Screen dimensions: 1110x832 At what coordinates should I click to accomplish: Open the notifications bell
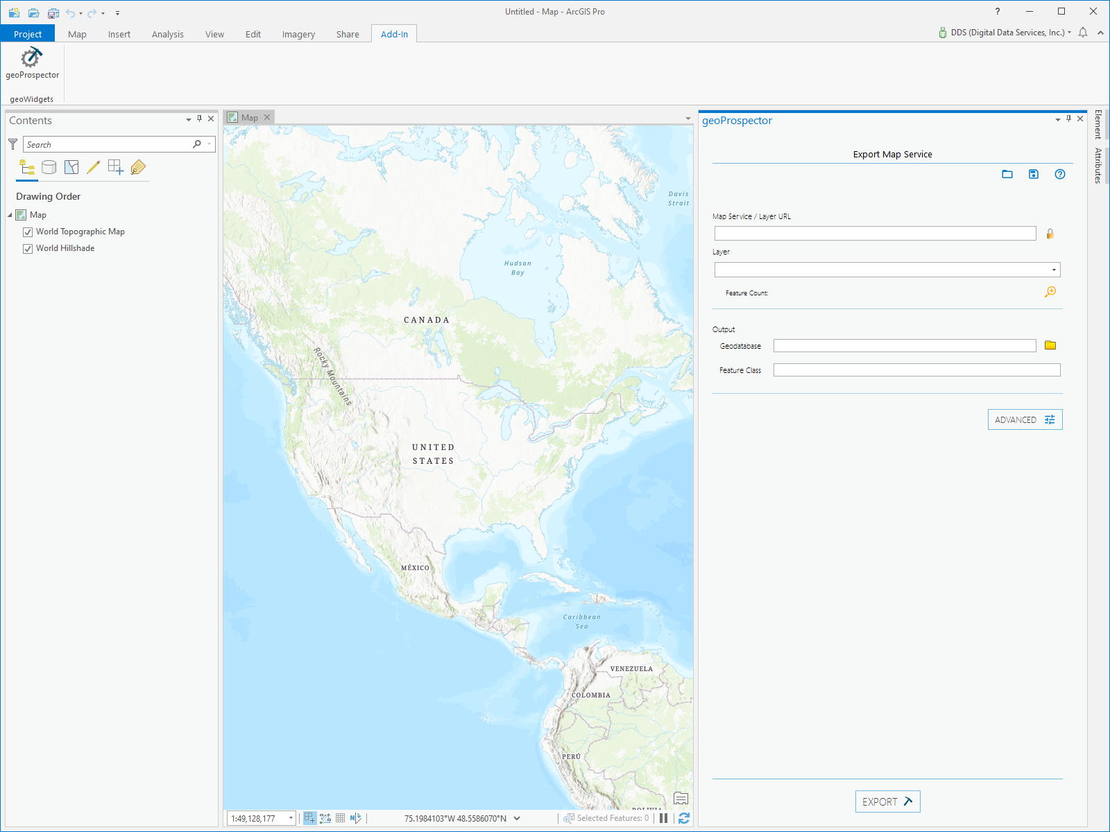(1083, 33)
